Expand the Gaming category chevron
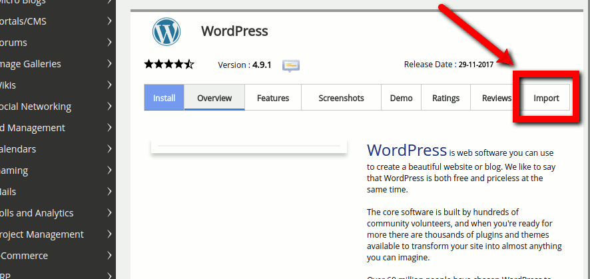This screenshot has width=590, height=279. click(109, 170)
